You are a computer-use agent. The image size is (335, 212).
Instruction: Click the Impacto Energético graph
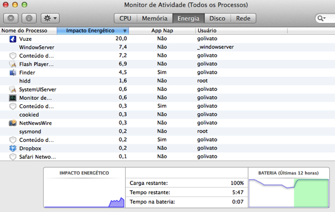coord(84,193)
